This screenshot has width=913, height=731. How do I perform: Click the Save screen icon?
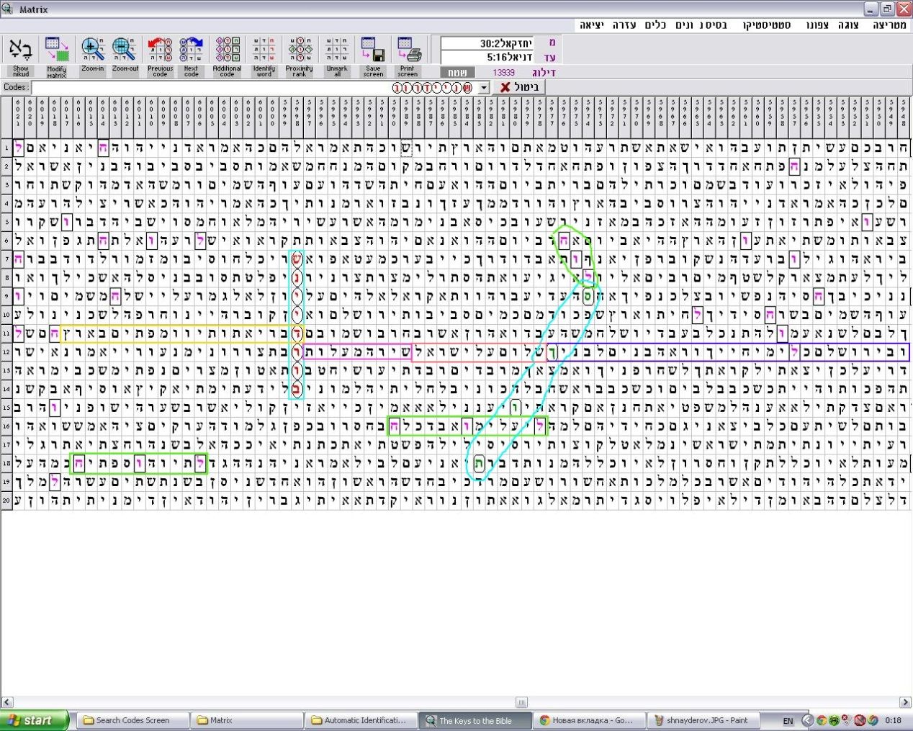pos(373,50)
